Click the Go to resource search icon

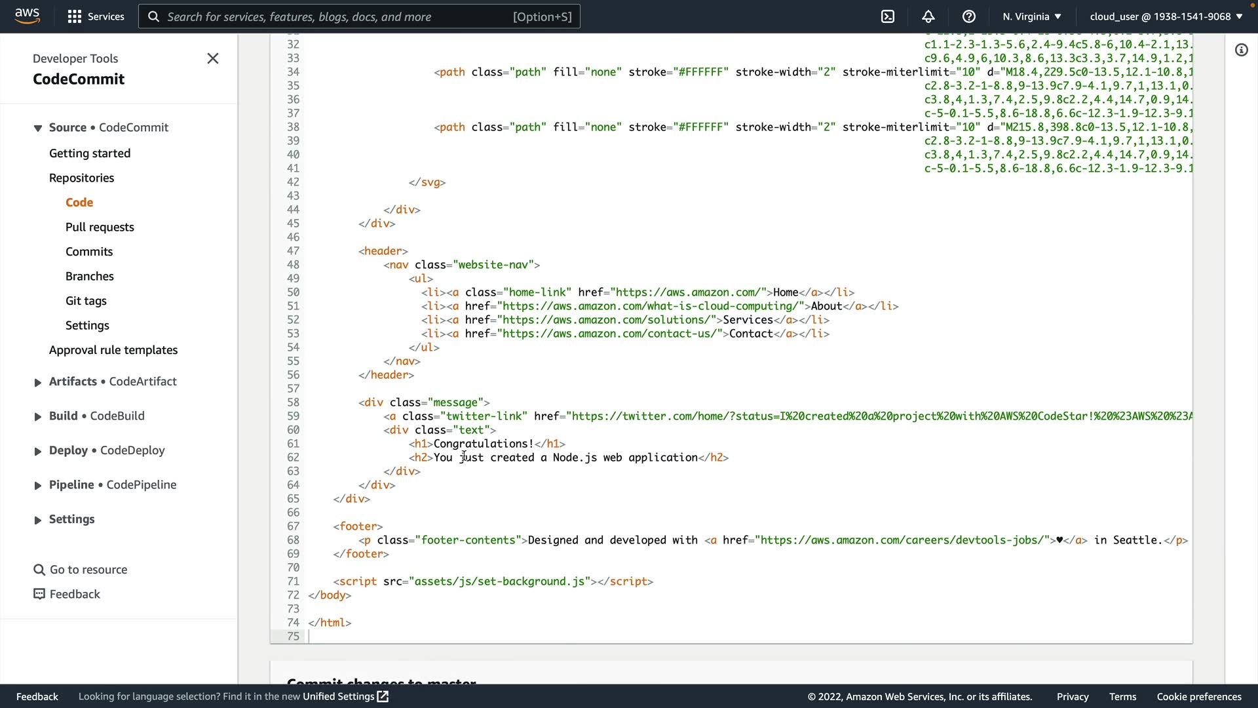[39, 570]
